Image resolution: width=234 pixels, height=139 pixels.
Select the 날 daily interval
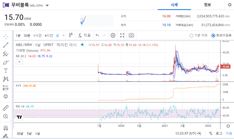[x=58, y=35]
